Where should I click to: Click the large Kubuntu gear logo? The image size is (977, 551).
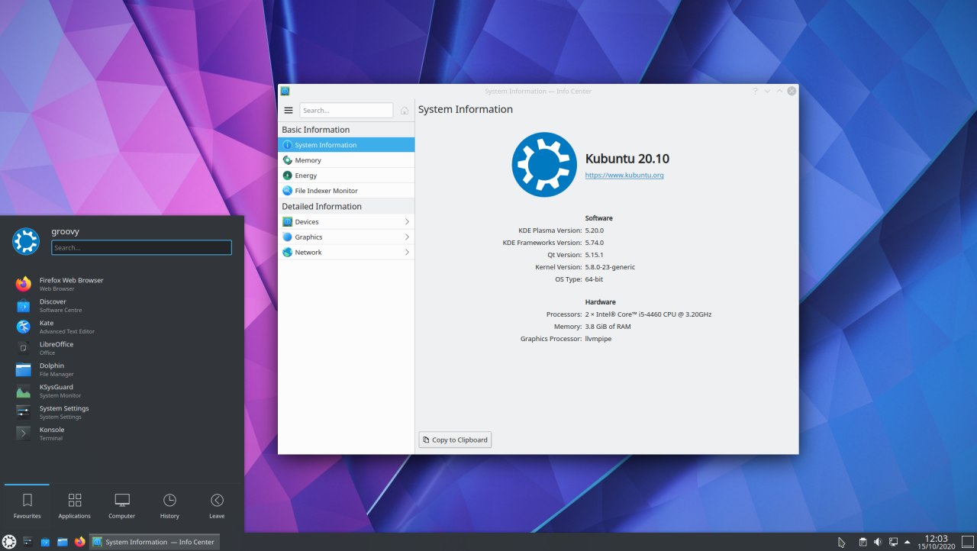544,164
